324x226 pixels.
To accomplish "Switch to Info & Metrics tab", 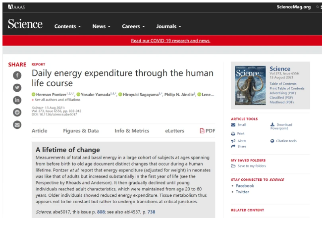I will [x=132, y=131].
